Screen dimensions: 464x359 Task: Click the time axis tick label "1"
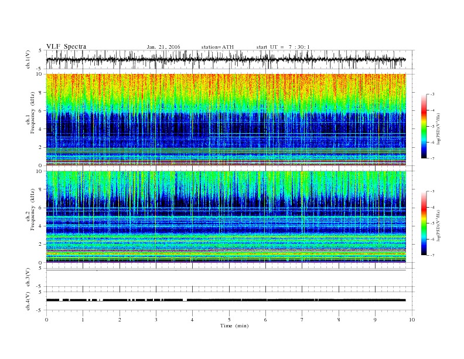(x=83, y=320)
